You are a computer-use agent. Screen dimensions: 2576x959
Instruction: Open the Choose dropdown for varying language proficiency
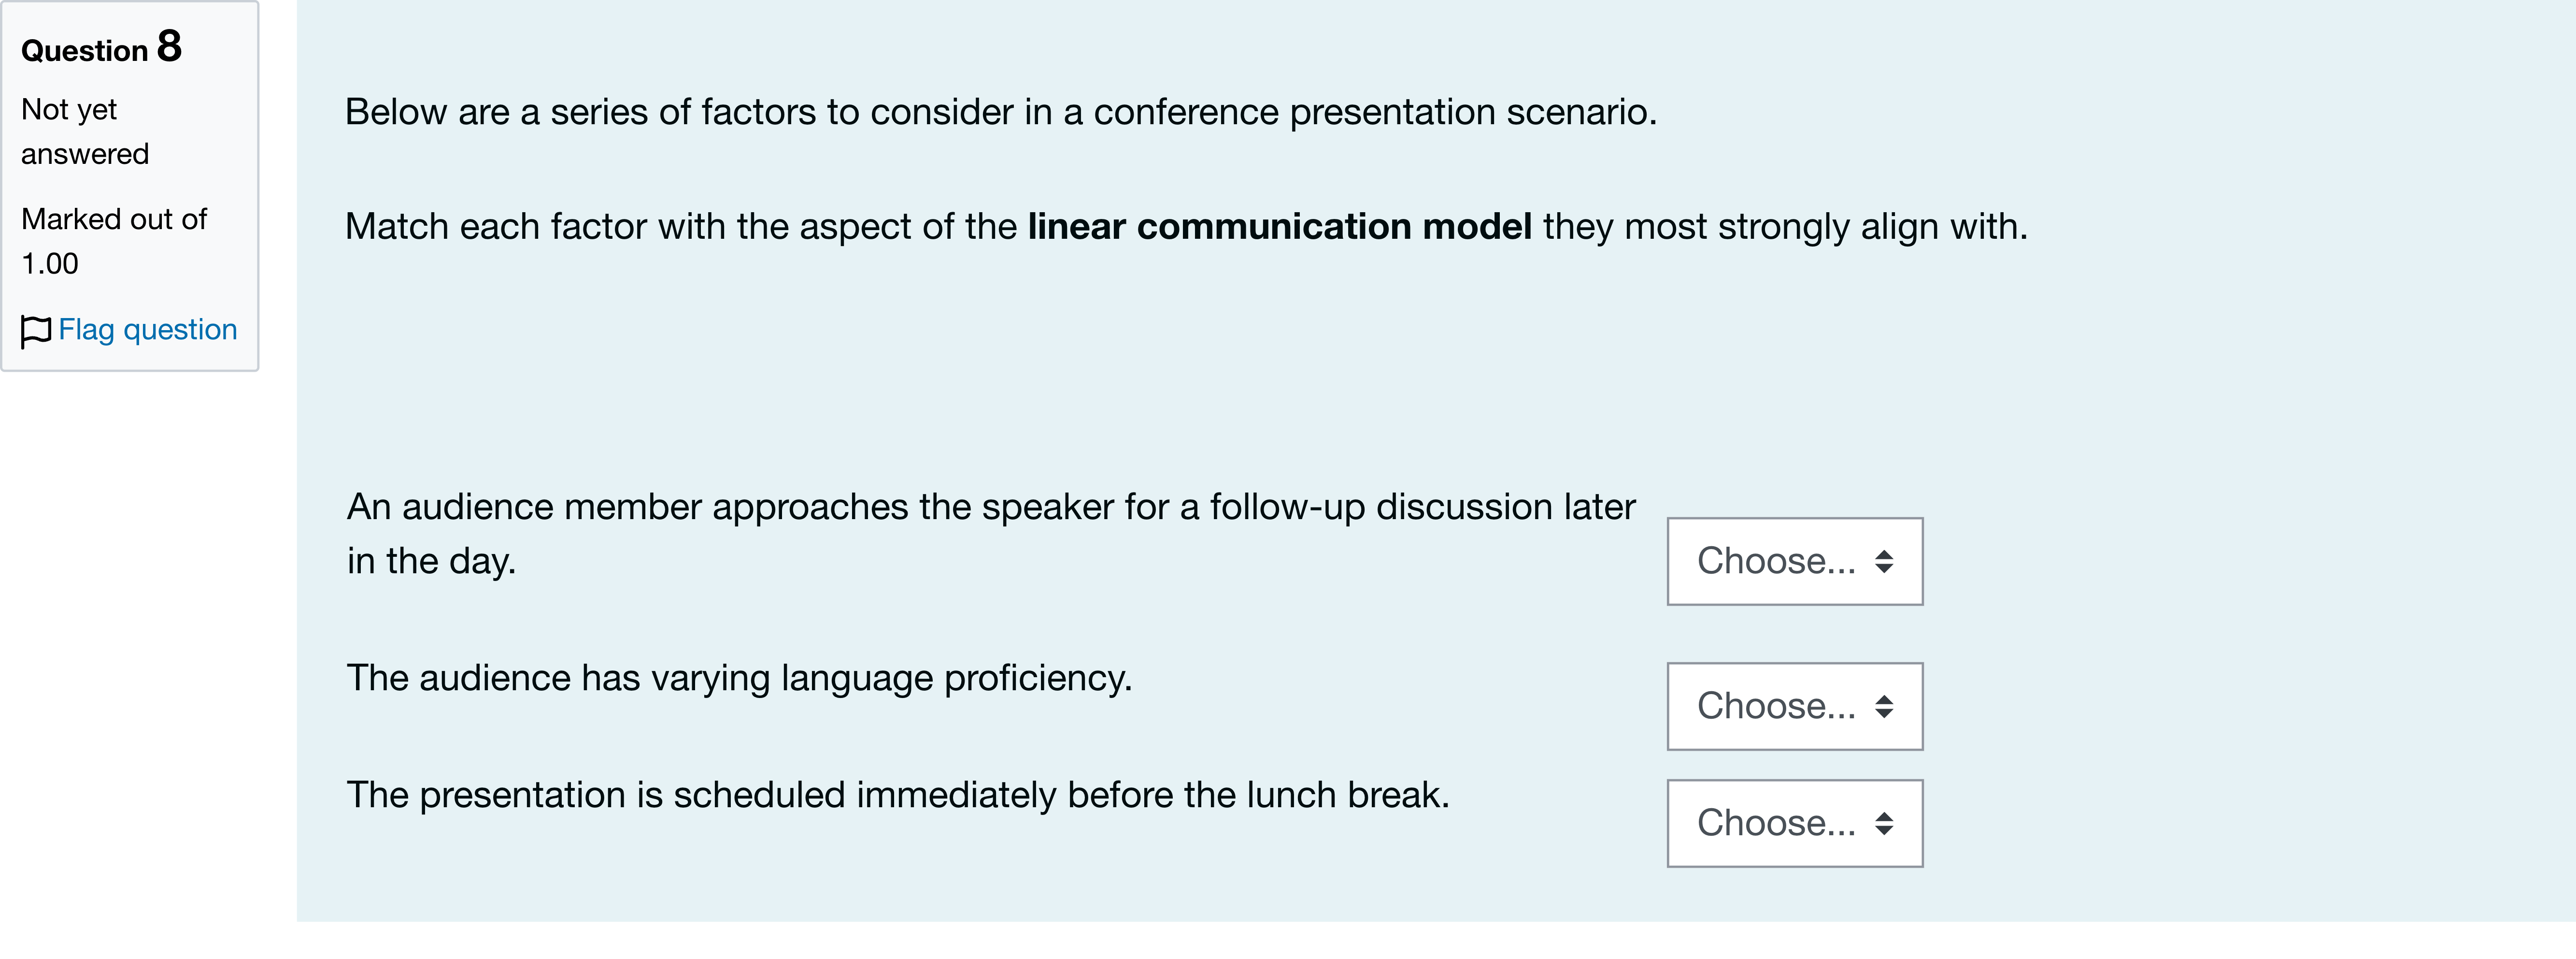click(1794, 707)
